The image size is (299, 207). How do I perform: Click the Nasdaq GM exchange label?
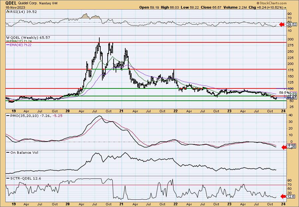point(48,3)
